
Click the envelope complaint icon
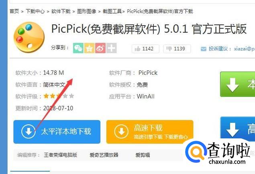204,49
